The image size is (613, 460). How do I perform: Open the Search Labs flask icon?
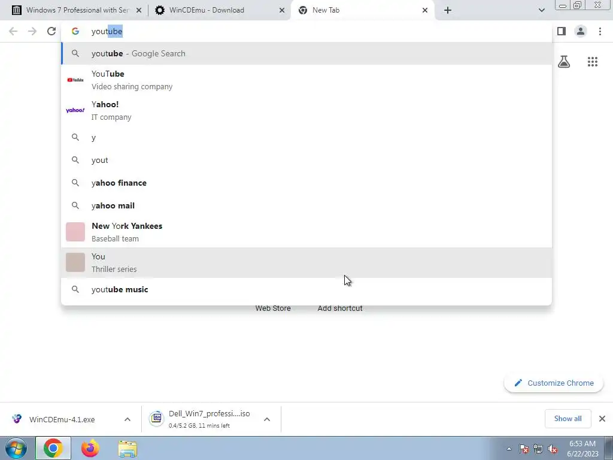click(x=564, y=62)
